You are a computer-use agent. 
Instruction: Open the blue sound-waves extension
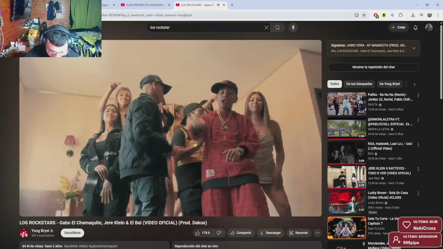pyautogui.click(x=392, y=15)
